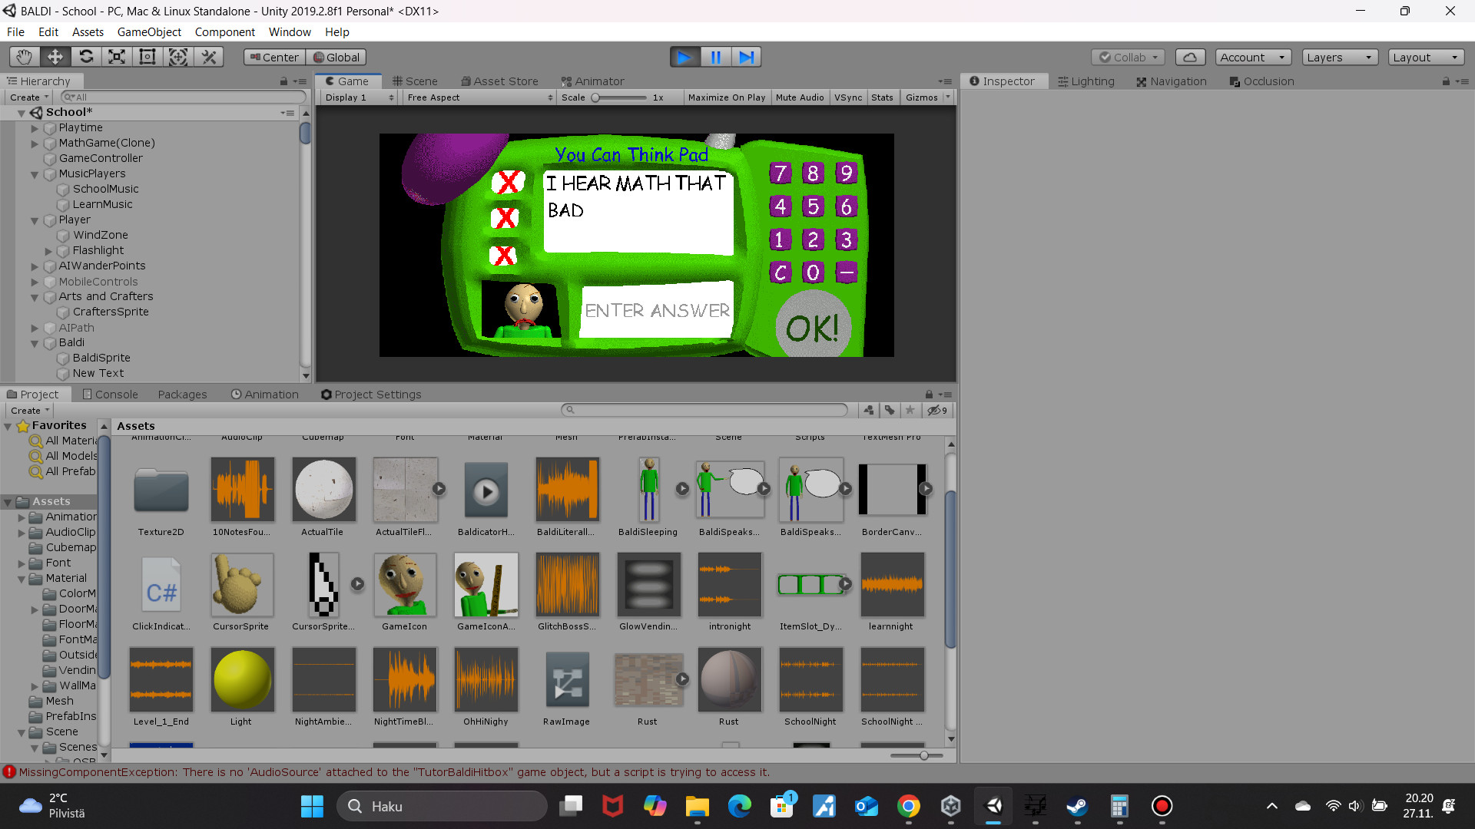Screen dimensions: 1475x829
Task: Open the GameObject menu
Action: (x=149, y=31)
